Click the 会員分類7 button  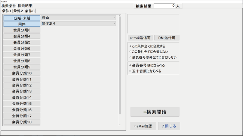[22, 55]
